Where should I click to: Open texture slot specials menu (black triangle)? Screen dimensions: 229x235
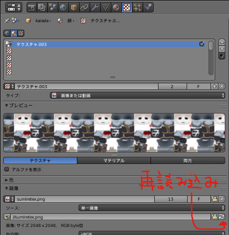click(222, 56)
